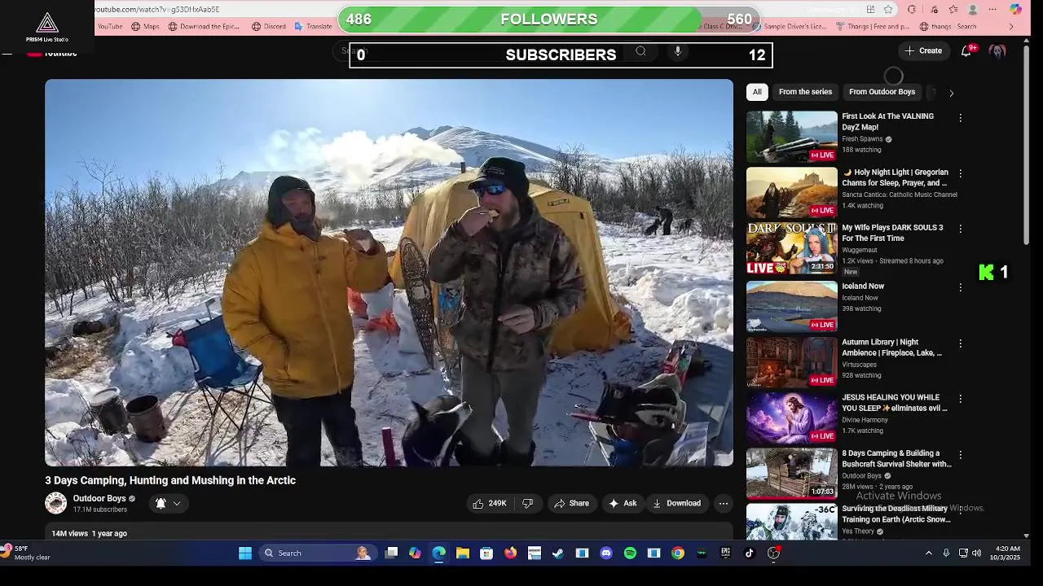This screenshot has height=586, width=1043.
Task: Open Epic Games Launcher from taskbar
Action: click(x=725, y=553)
